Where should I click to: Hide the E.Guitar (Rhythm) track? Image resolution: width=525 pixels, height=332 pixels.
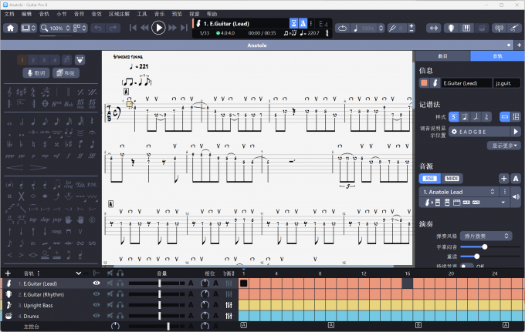97,294
